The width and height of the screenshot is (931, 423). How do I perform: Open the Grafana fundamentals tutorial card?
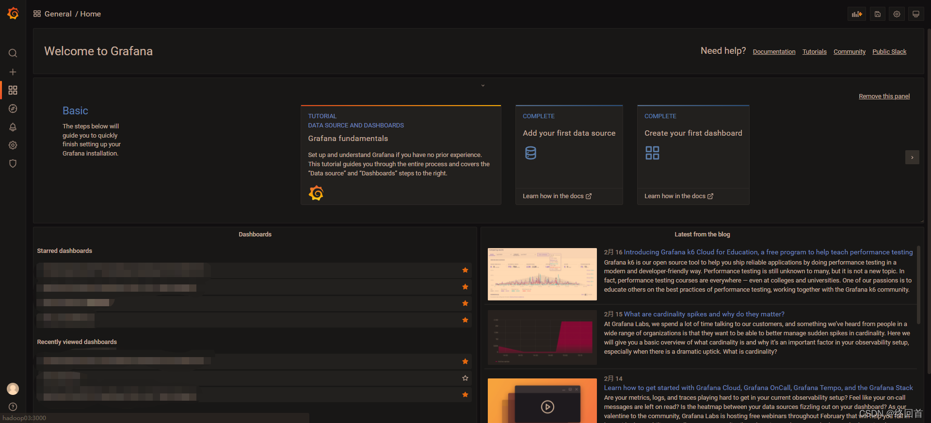click(401, 155)
